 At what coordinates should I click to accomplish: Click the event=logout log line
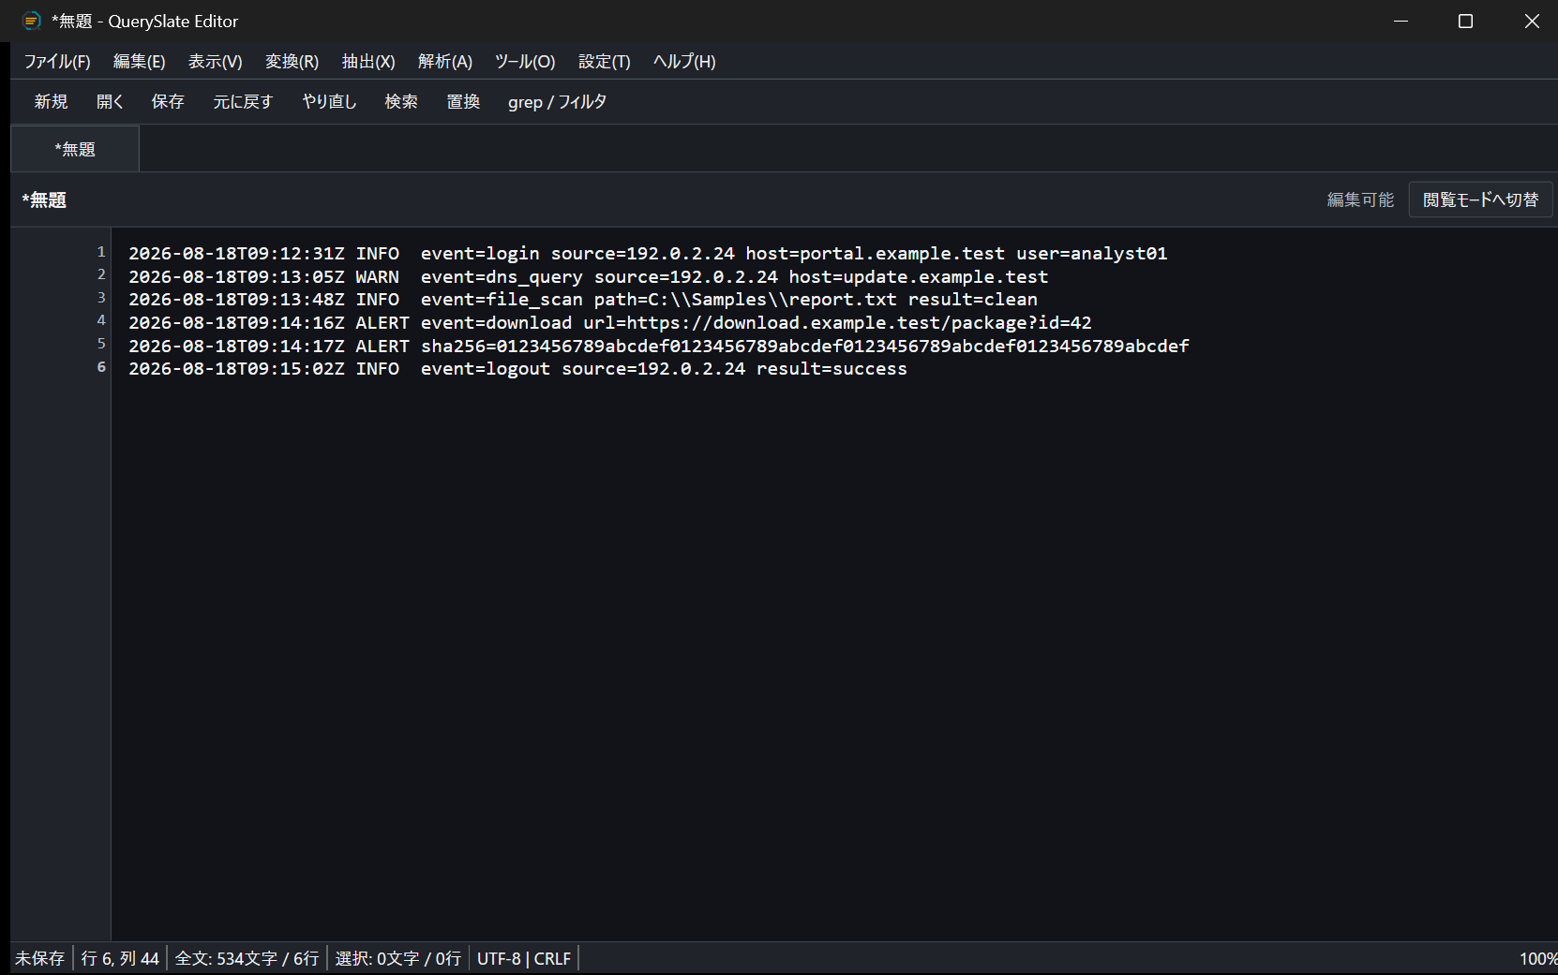(x=517, y=369)
